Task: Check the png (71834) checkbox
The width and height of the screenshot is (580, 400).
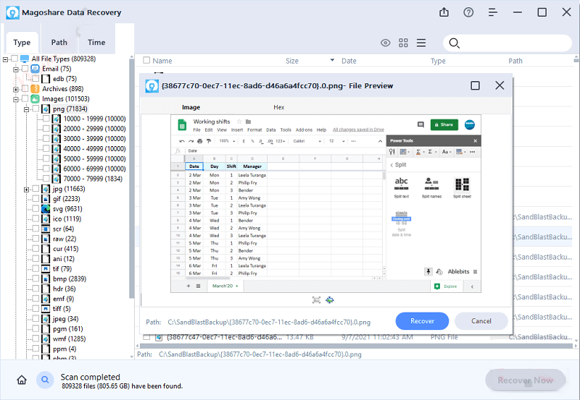Action: pos(36,108)
